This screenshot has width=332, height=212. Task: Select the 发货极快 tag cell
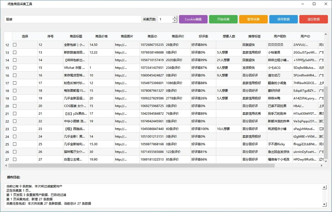pyautogui.click(x=254, y=68)
